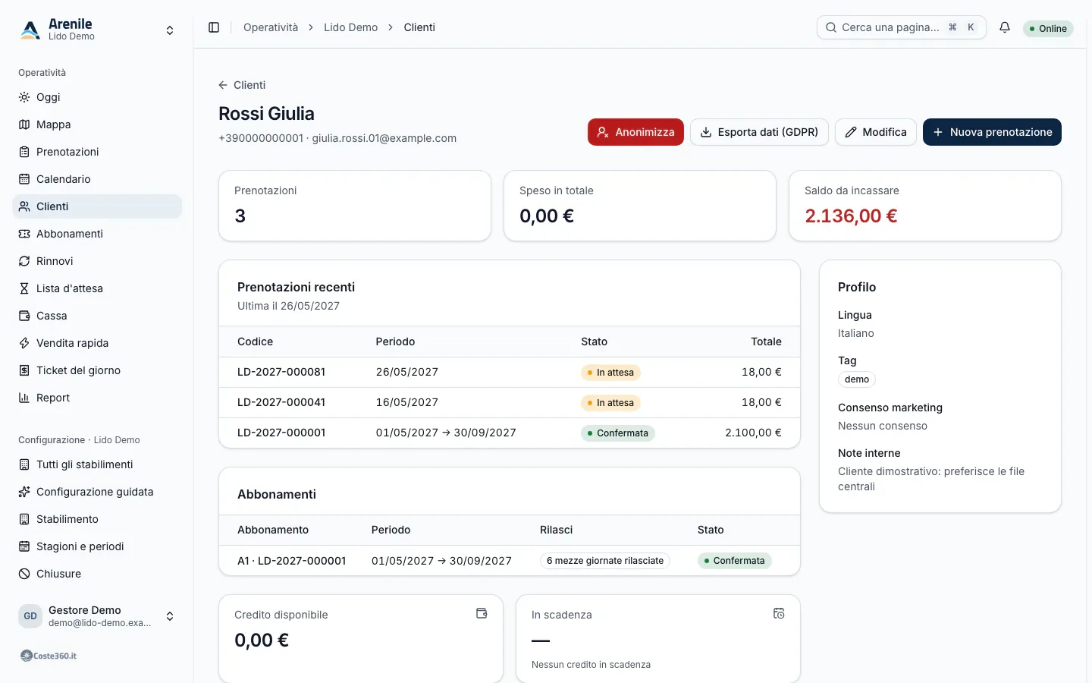Click the Vendita rapida lightning icon
Viewport: 1092px width, 683px height.
24,343
